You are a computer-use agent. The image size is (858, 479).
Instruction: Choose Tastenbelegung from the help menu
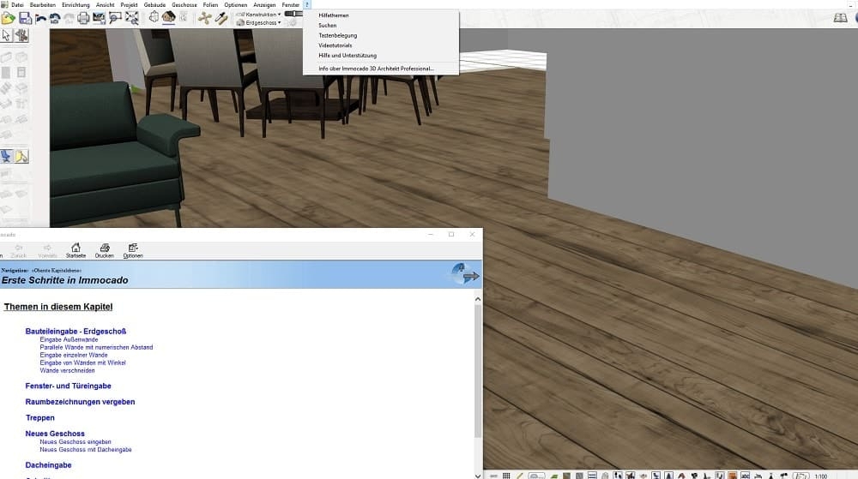tap(381, 35)
